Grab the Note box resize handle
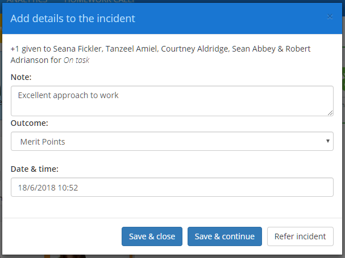The height and width of the screenshot is (258, 345). [x=330, y=113]
